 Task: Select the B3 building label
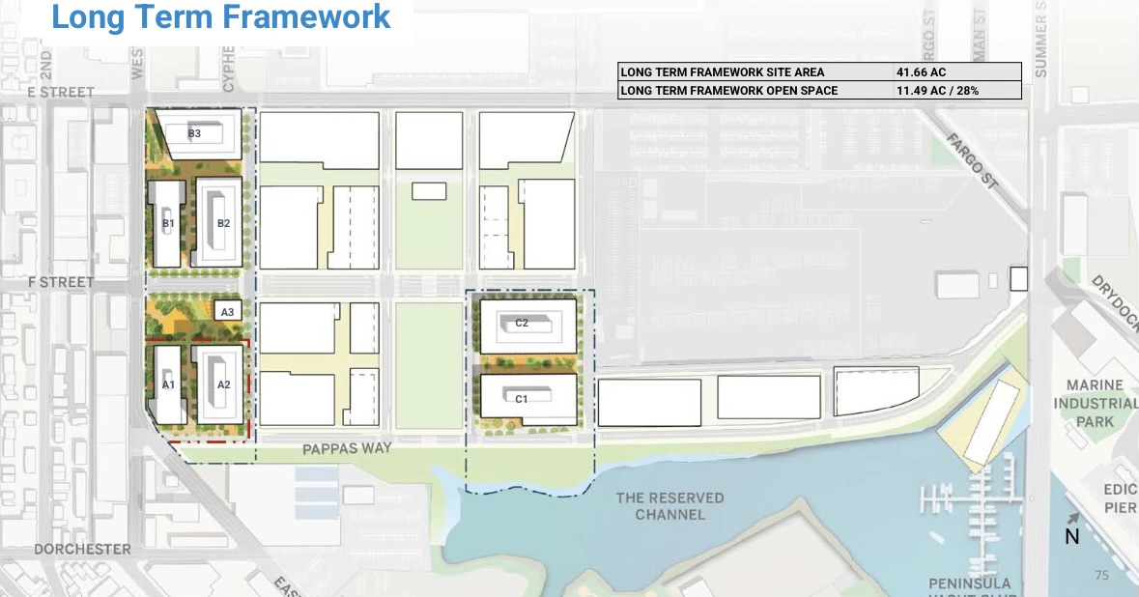[194, 133]
